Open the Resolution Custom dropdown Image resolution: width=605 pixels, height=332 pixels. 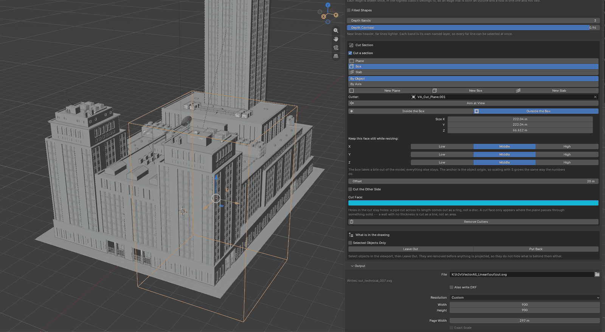coord(524,298)
